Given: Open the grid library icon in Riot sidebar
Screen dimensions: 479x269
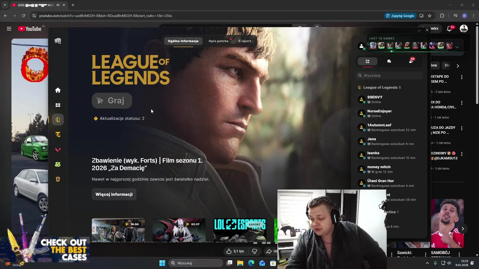Looking at the screenshot, I should pyautogui.click(x=58, y=105).
